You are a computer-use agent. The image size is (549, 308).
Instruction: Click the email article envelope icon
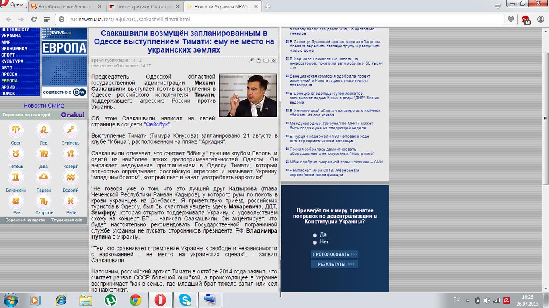point(266,61)
